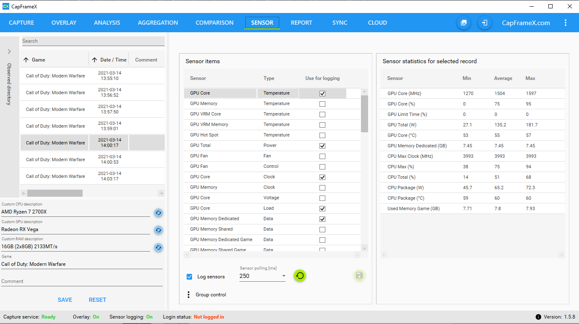The height and width of the screenshot is (324, 579).
Task: Click left arrow of record list scrollbar
Action: [x=23, y=193]
